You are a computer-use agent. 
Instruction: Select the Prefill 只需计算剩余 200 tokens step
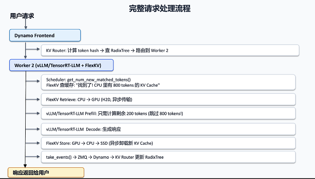pos(168,114)
